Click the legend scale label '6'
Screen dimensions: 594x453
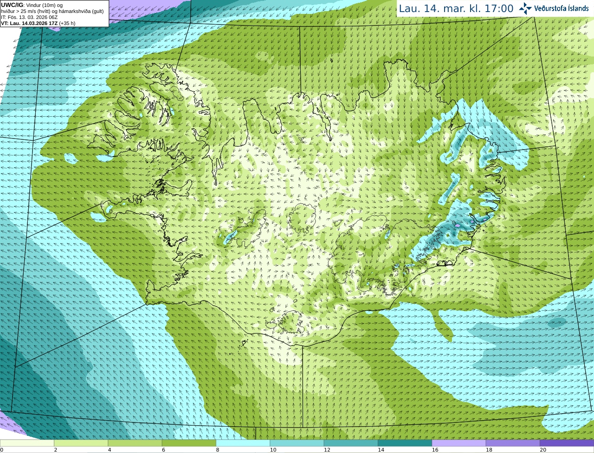click(164, 450)
